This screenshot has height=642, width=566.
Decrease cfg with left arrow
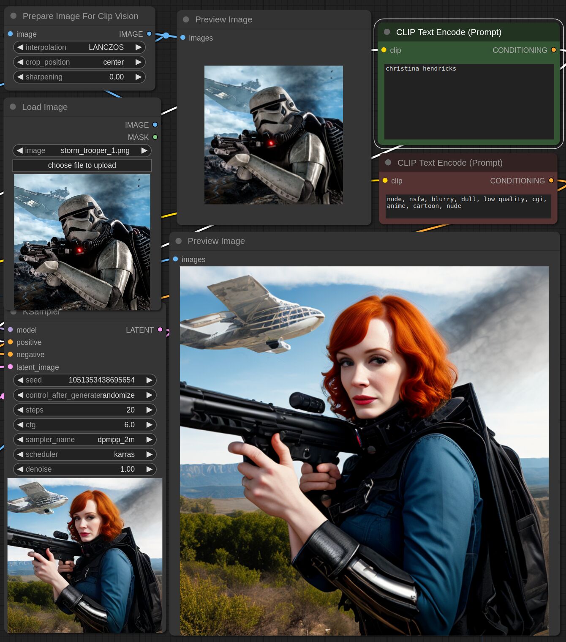(x=20, y=425)
